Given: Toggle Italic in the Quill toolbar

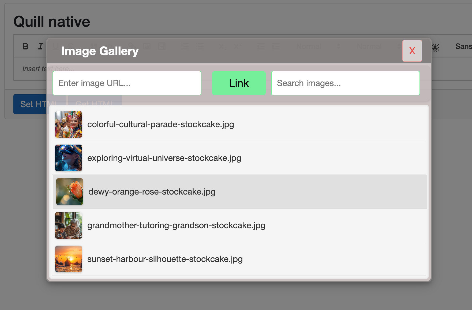Looking at the screenshot, I should pos(40,46).
